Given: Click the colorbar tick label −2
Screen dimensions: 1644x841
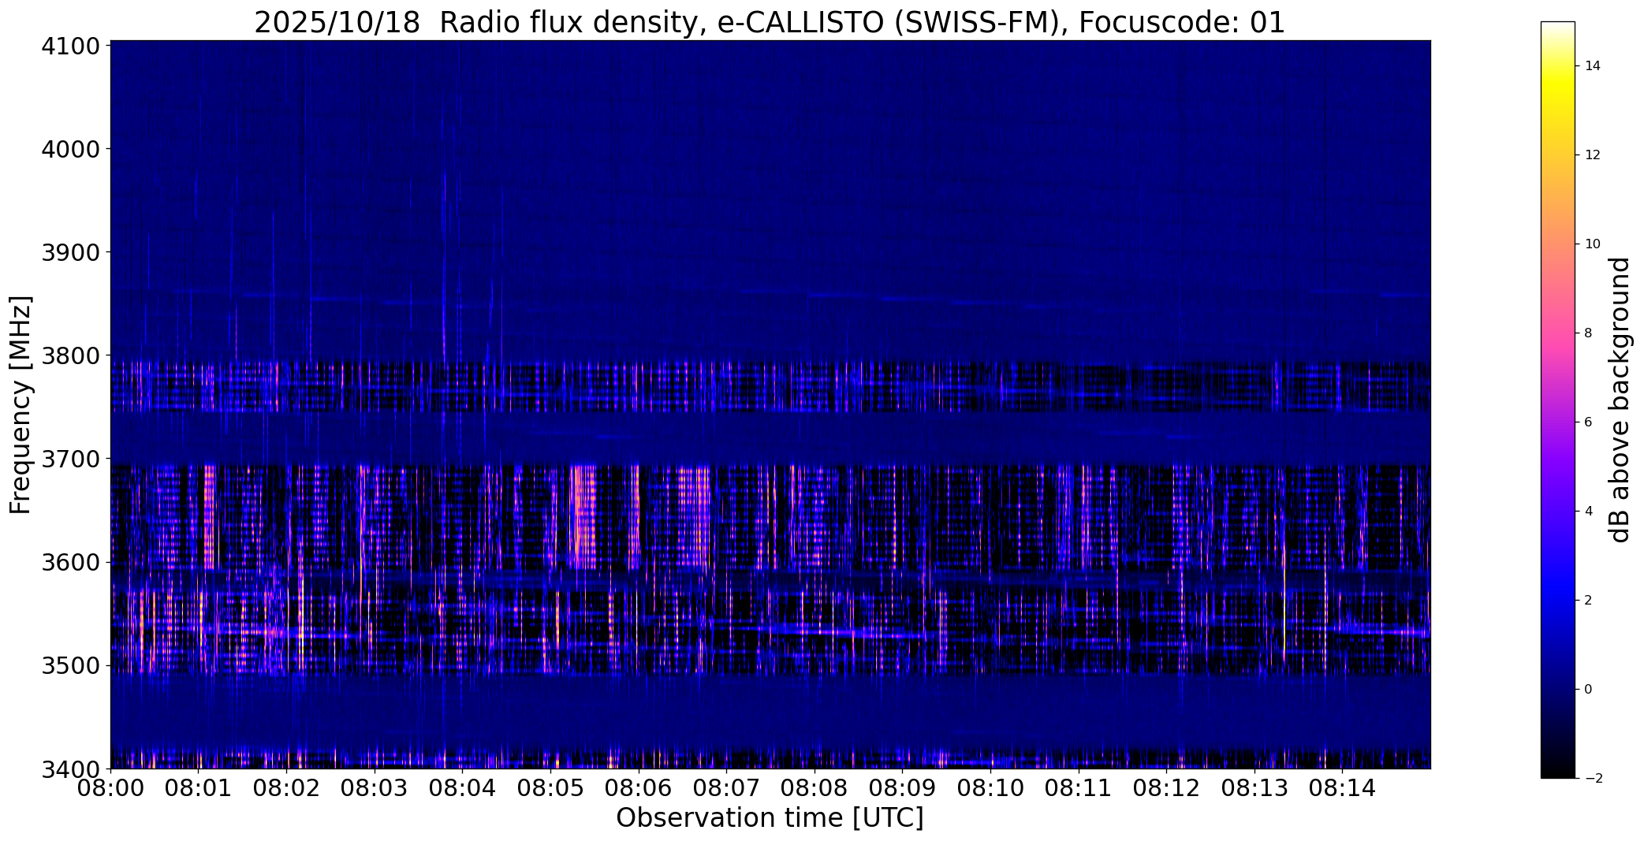Looking at the screenshot, I should tap(1593, 779).
